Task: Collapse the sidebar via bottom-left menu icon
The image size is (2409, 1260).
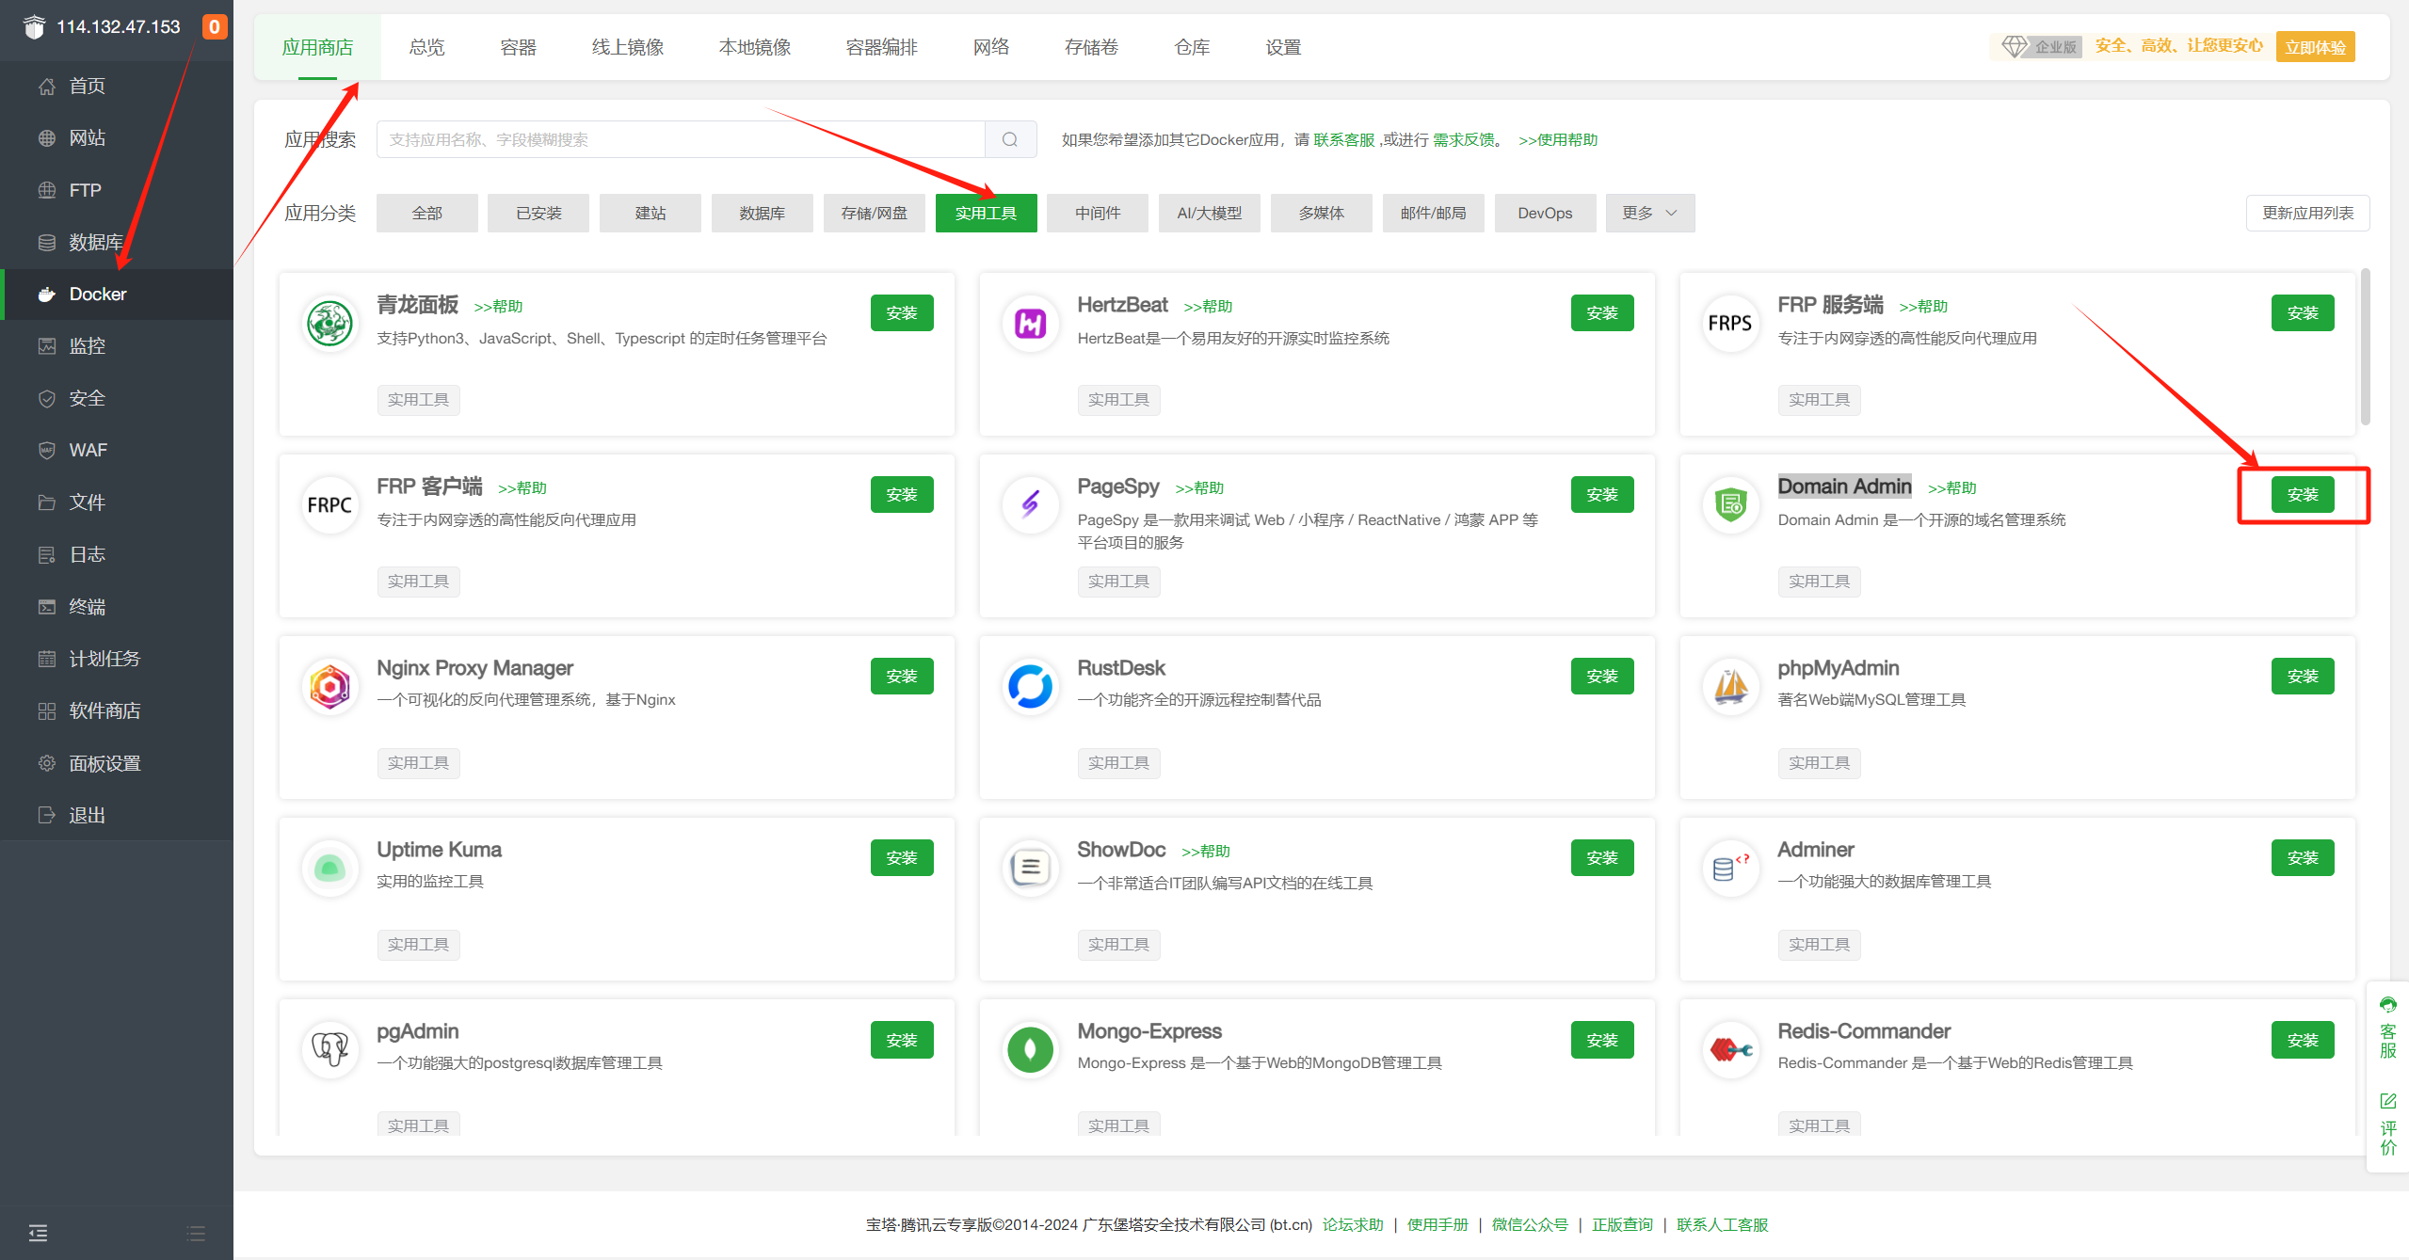Action: tap(38, 1233)
